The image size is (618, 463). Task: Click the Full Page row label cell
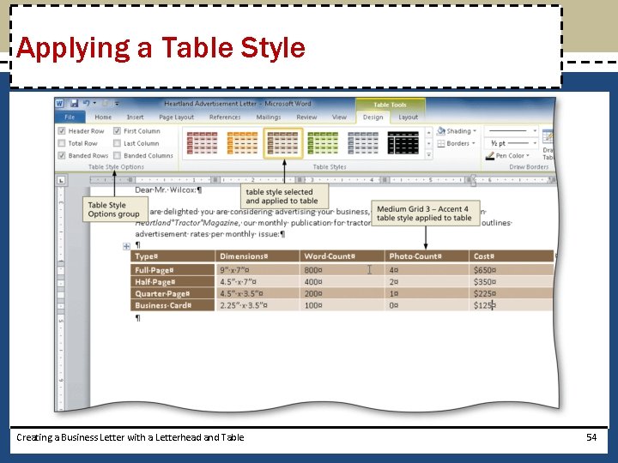pyautogui.click(x=173, y=270)
